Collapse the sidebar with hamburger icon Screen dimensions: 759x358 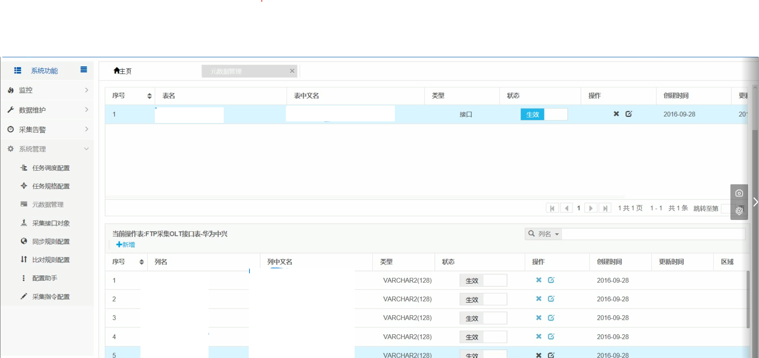tap(84, 70)
